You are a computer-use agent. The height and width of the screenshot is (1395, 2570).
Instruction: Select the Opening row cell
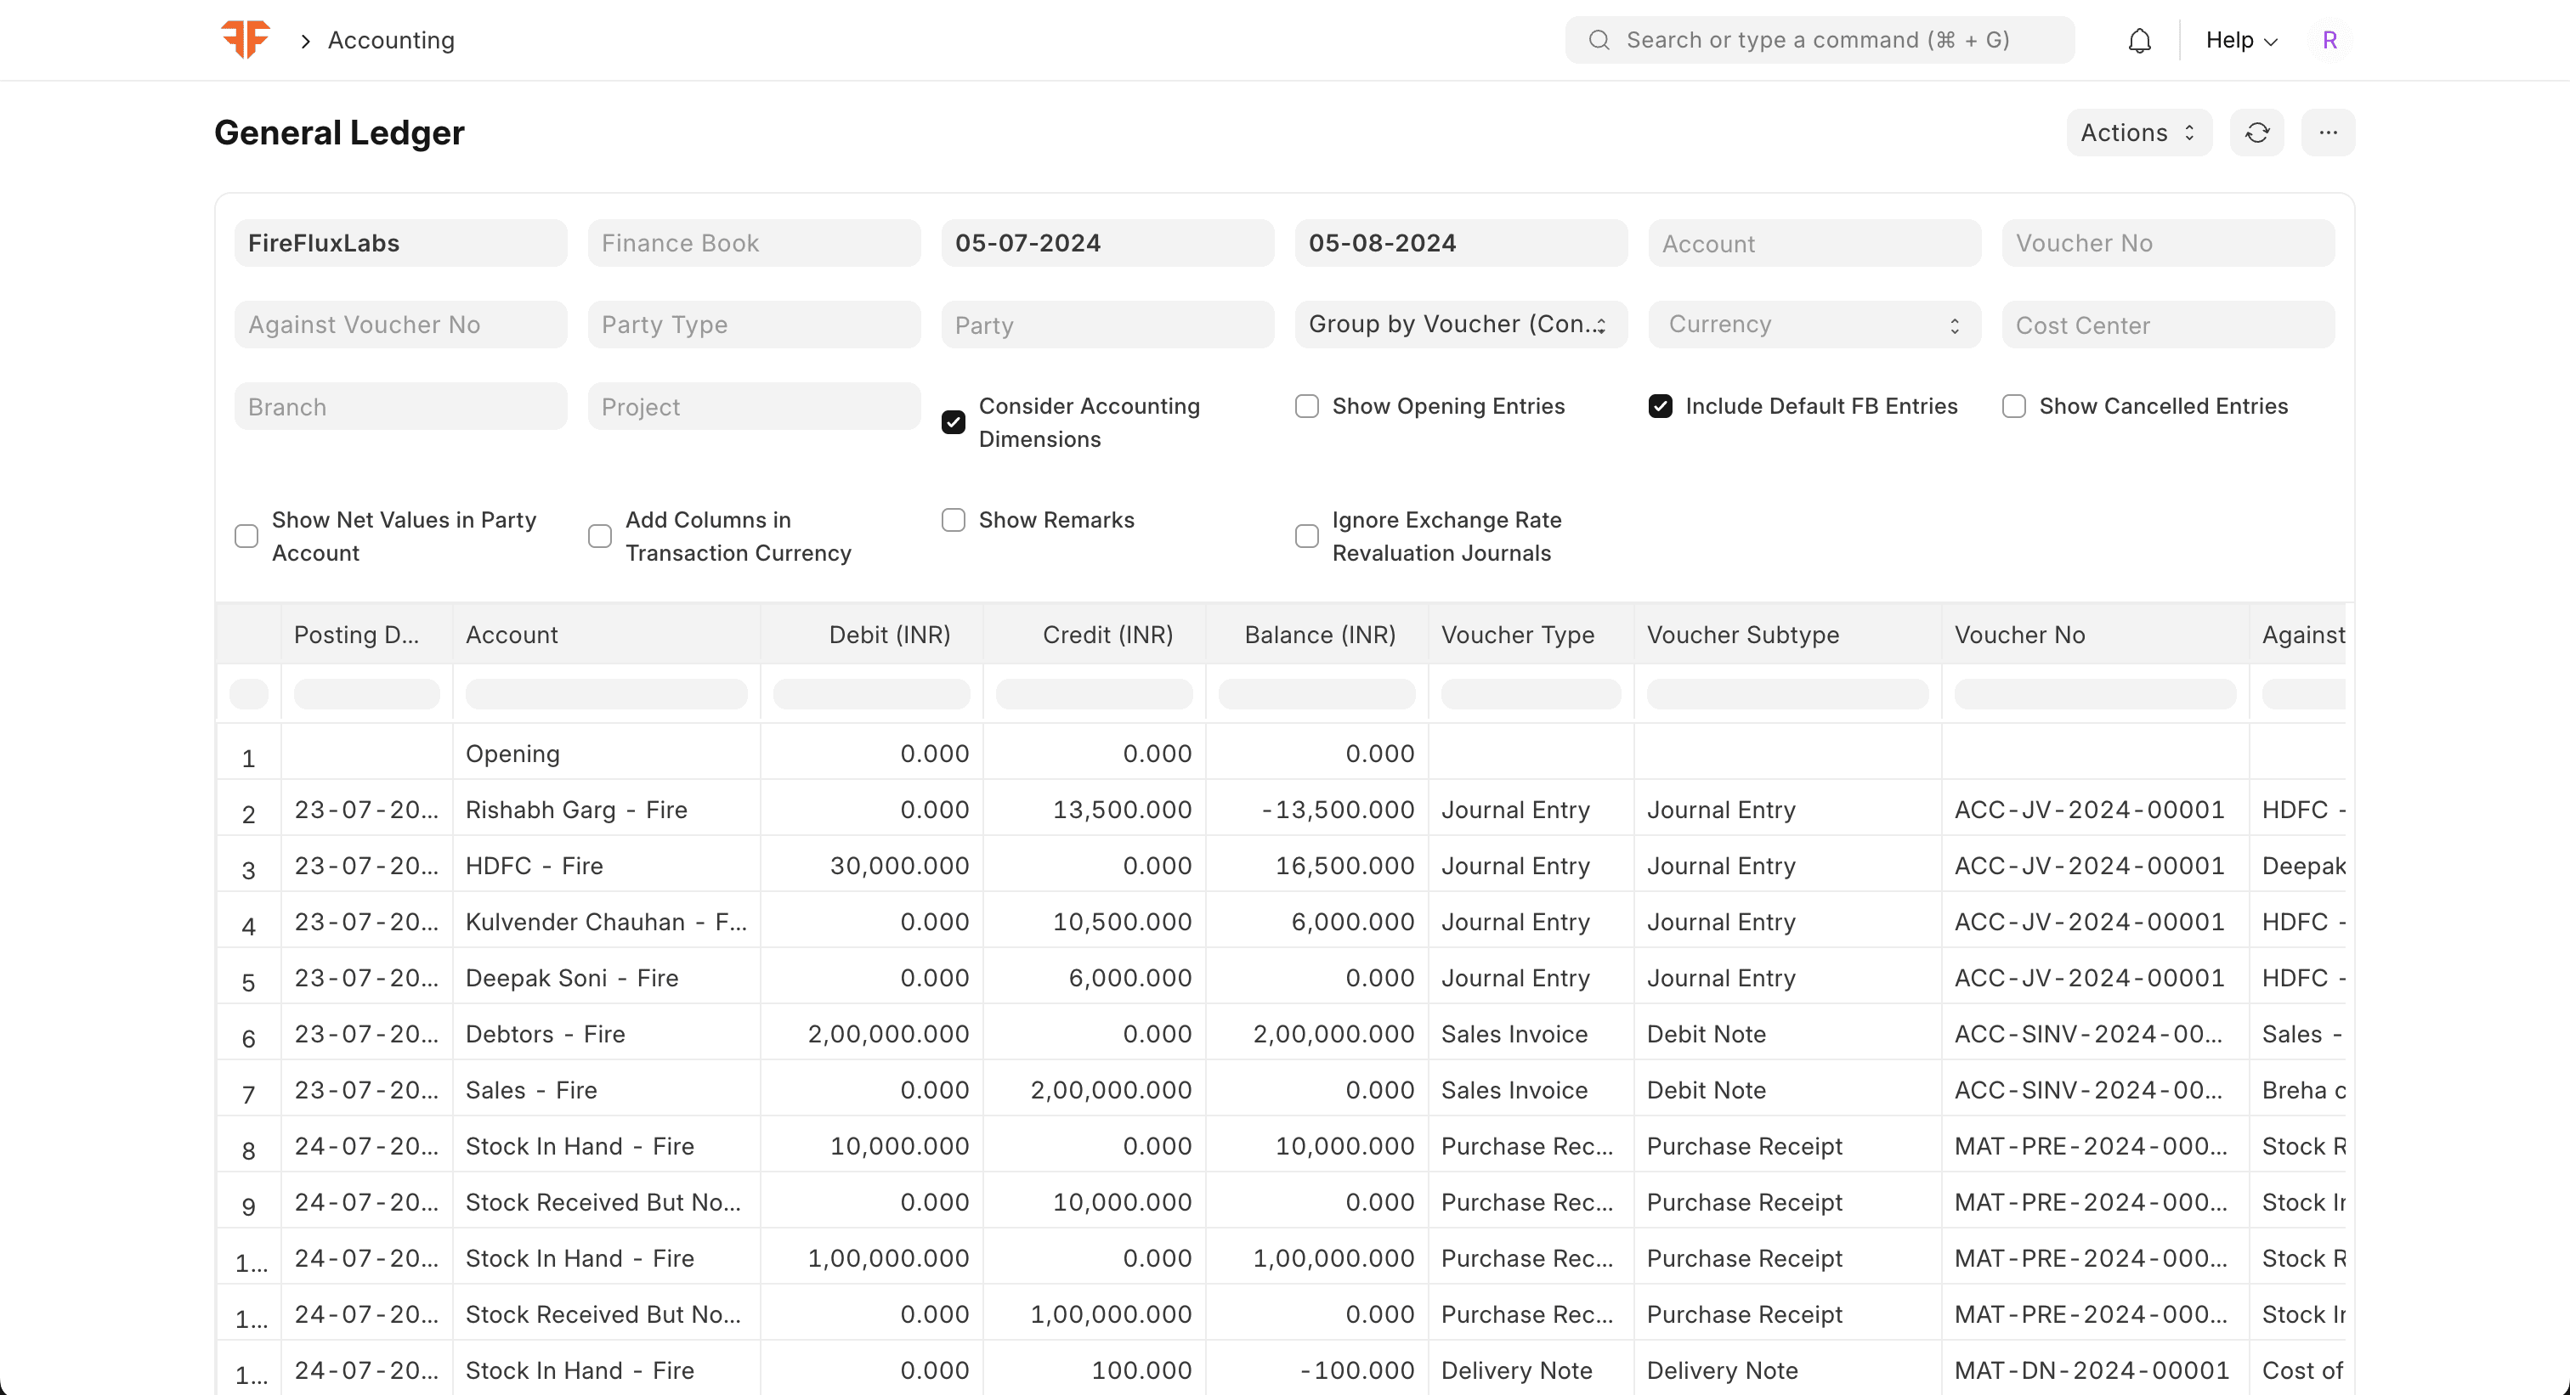point(606,754)
